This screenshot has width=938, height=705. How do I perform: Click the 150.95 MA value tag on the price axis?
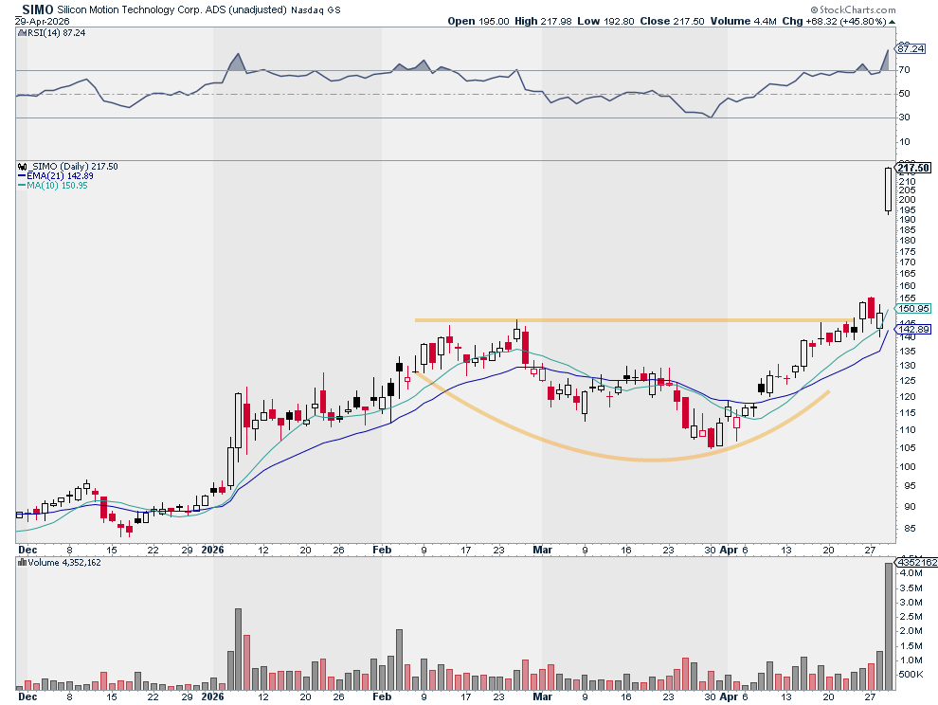tap(913, 309)
